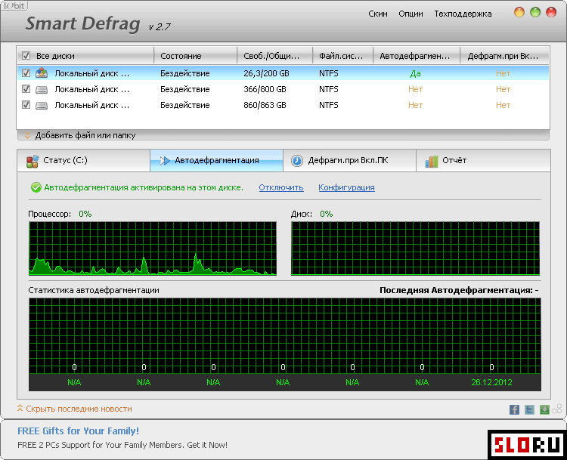Click the 'Файл.сис...' column header
This screenshot has height=460, width=567.
(x=342, y=56)
